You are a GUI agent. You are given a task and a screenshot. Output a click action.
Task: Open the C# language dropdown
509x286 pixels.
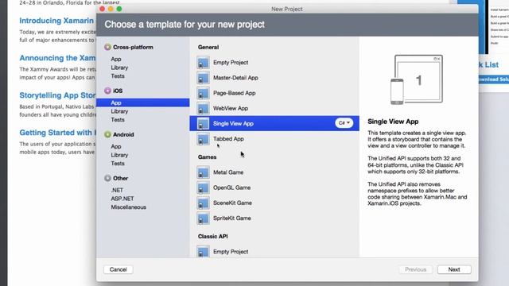344,123
